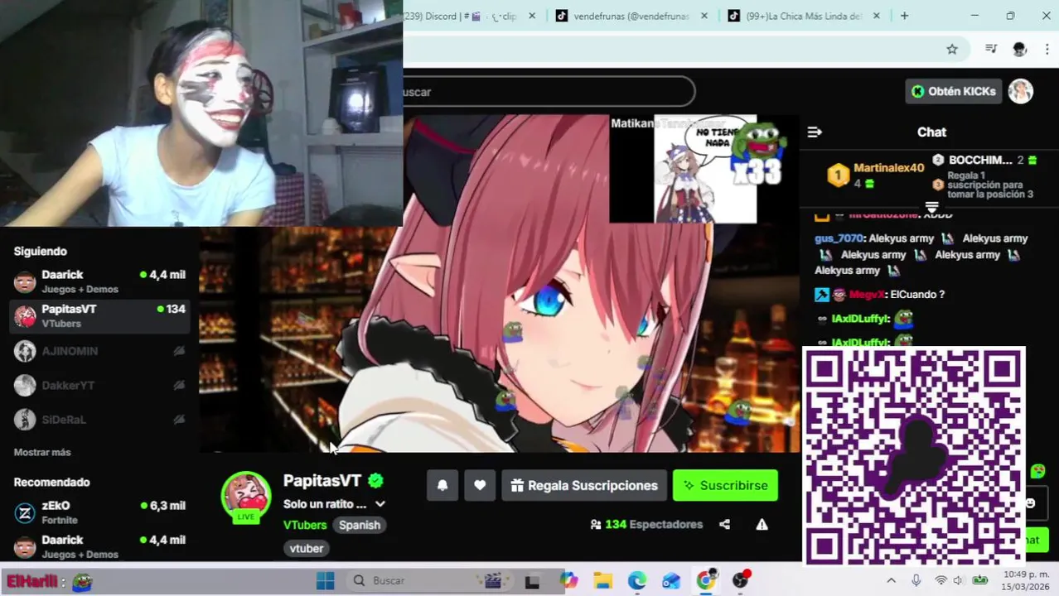This screenshot has height=596, width=1059.
Task: Open PapitasVT channel avatar
Action: point(246,495)
